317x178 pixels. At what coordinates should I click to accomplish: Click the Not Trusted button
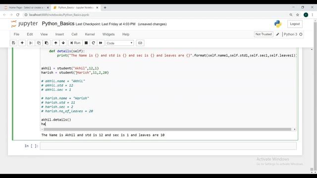pos(264,34)
